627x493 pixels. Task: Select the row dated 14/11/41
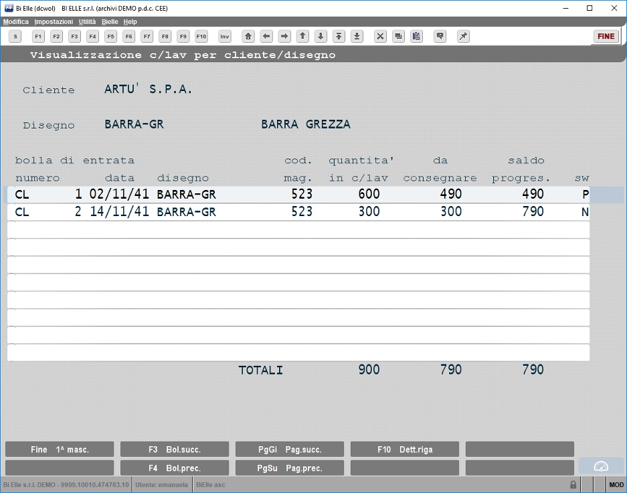point(298,212)
